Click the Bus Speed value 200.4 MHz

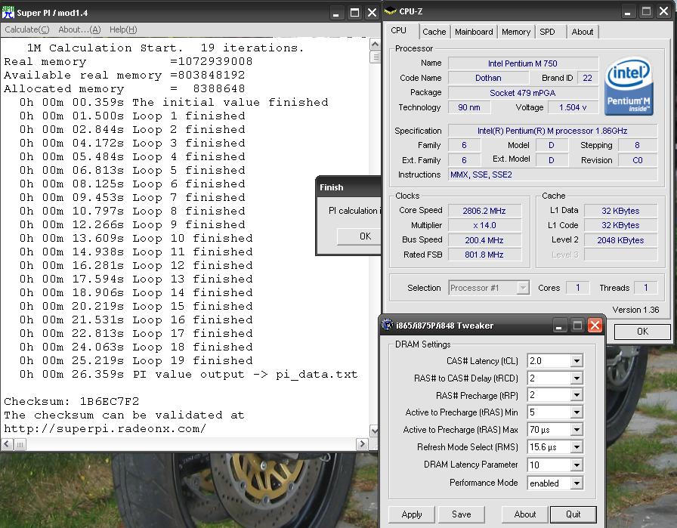click(x=484, y=240)
